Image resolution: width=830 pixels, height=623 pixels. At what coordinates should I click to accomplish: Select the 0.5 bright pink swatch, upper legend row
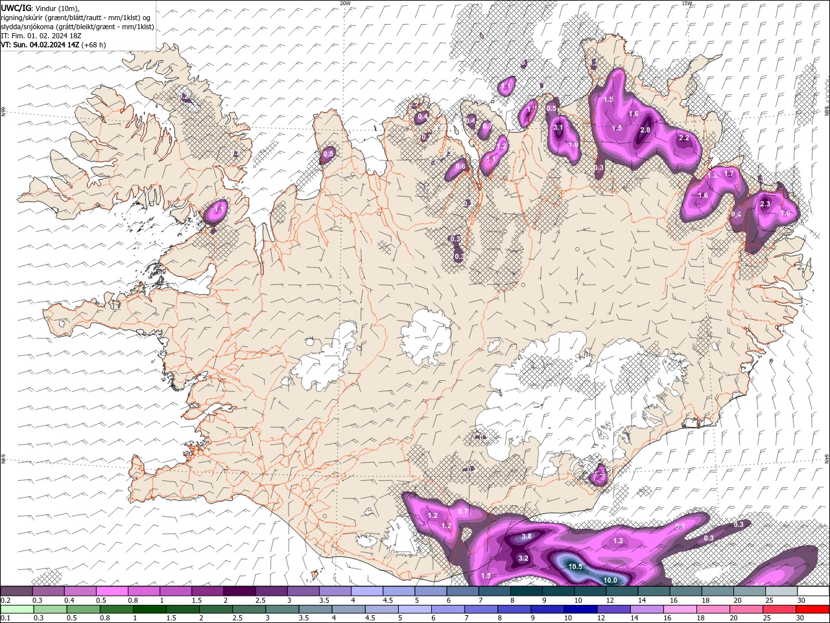pyautogui.click(x=112, y=591)
